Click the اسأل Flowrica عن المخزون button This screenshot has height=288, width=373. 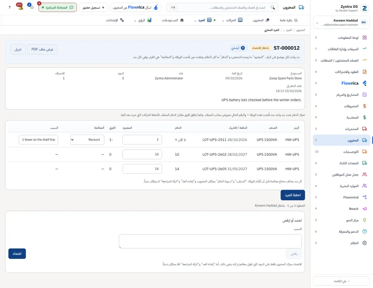(x=136, y=7)
